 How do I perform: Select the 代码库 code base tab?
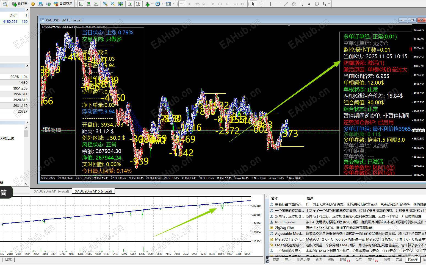pos(413,260)
